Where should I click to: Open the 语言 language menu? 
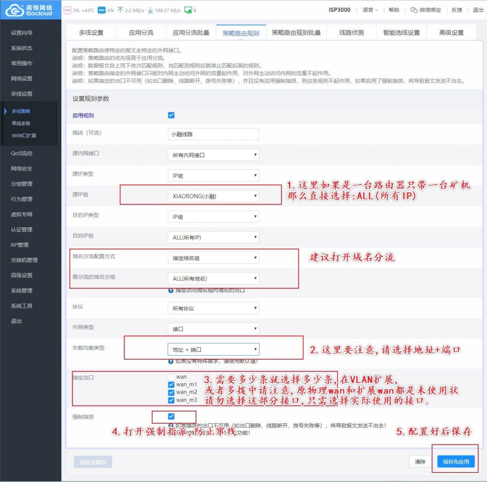[x=370, y=10]
